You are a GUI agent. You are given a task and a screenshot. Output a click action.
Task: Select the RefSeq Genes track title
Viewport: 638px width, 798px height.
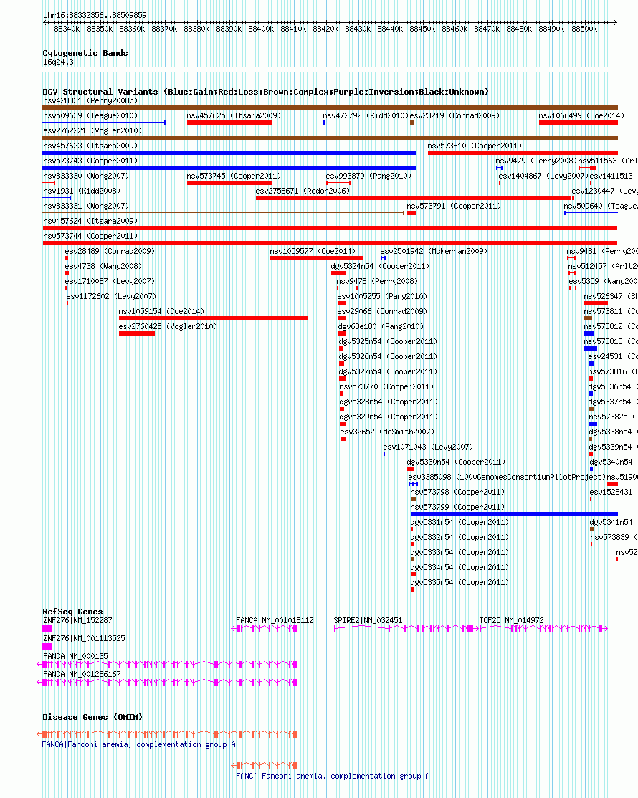coord(72,612)
